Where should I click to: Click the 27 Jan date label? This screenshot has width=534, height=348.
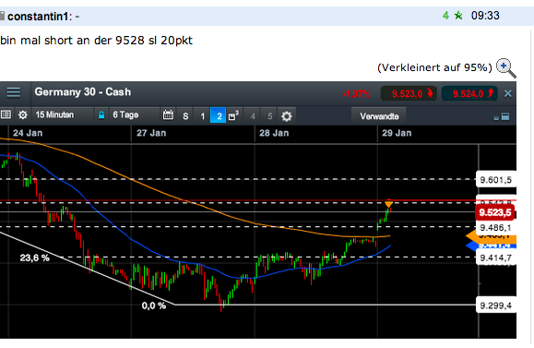(151, 133)
